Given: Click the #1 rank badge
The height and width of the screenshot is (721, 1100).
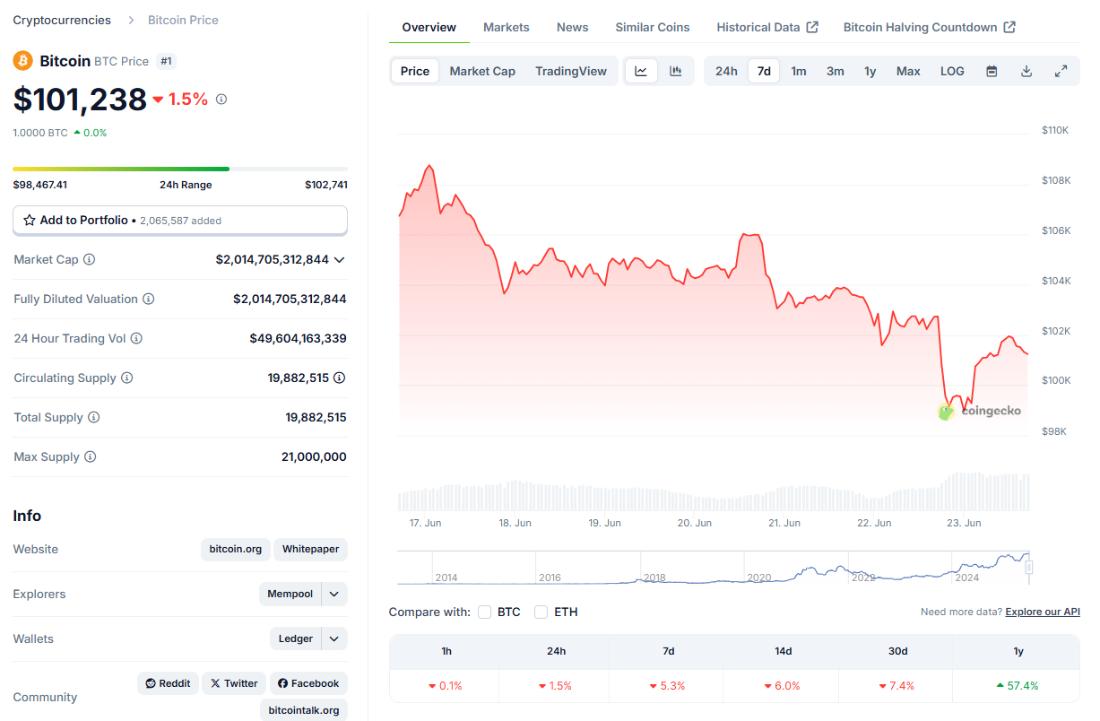Looking at the screenshot, I should coord(166,61).
